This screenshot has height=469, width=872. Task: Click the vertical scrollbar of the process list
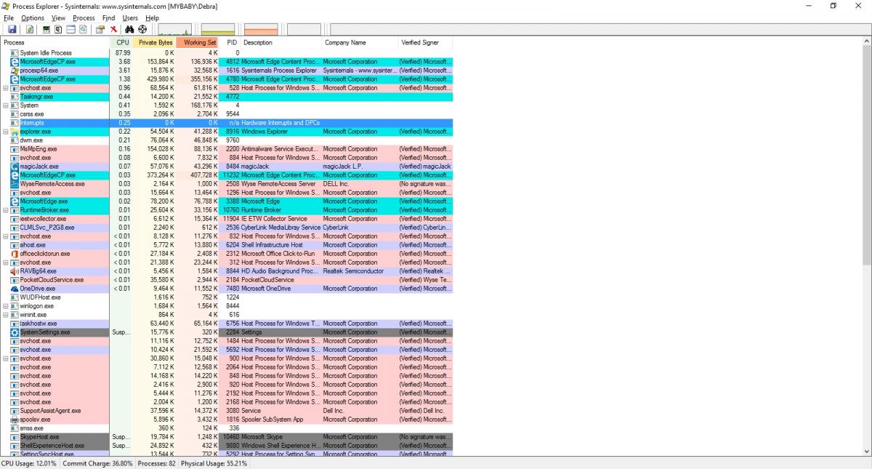(866, 247)
